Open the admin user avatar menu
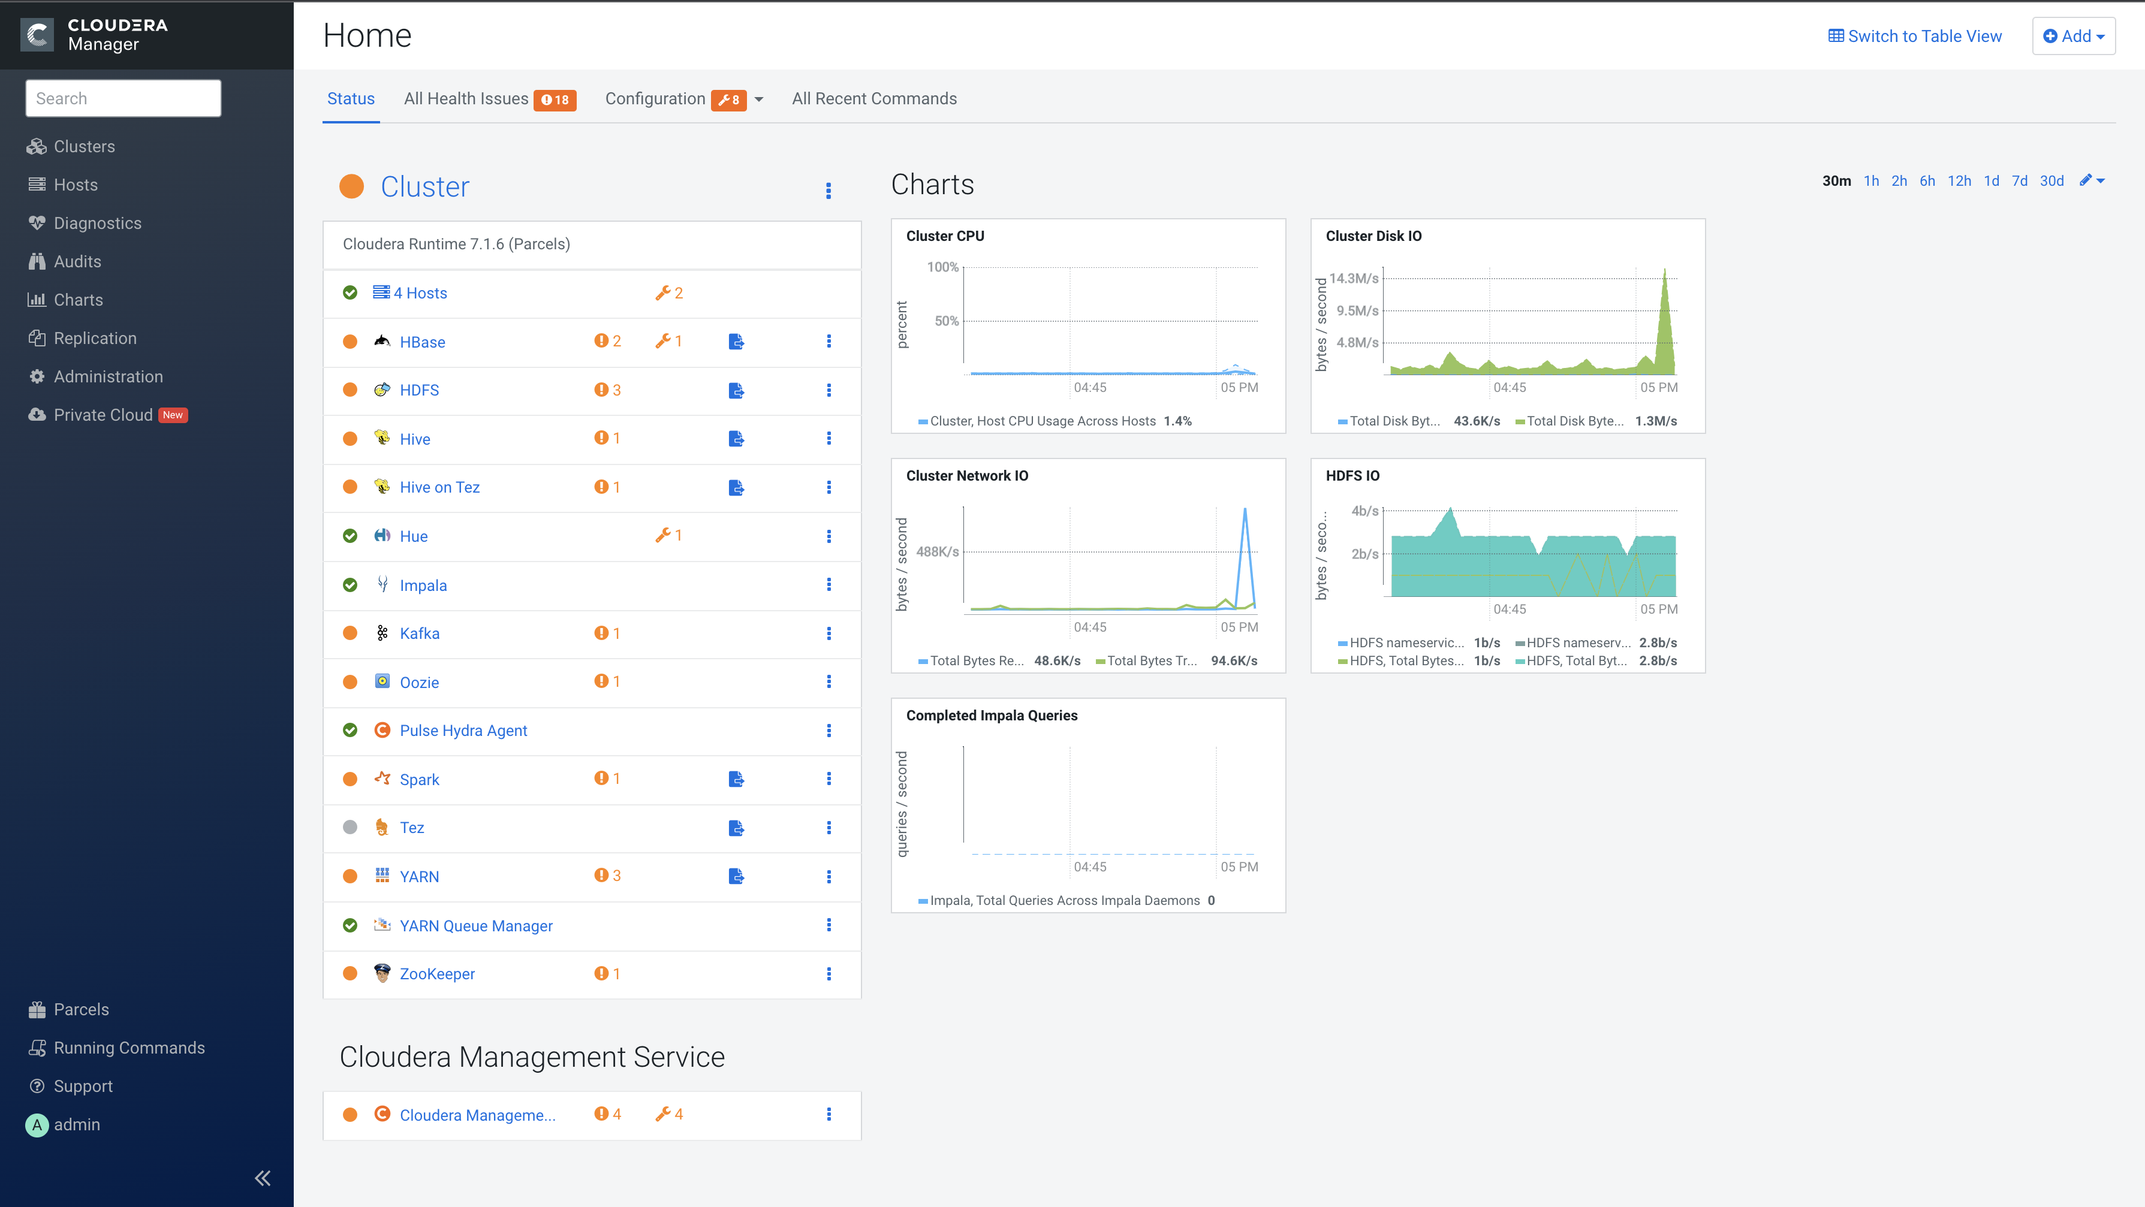Image resolution: width=2145 pixels, height=1207 pixels. 37,1124
